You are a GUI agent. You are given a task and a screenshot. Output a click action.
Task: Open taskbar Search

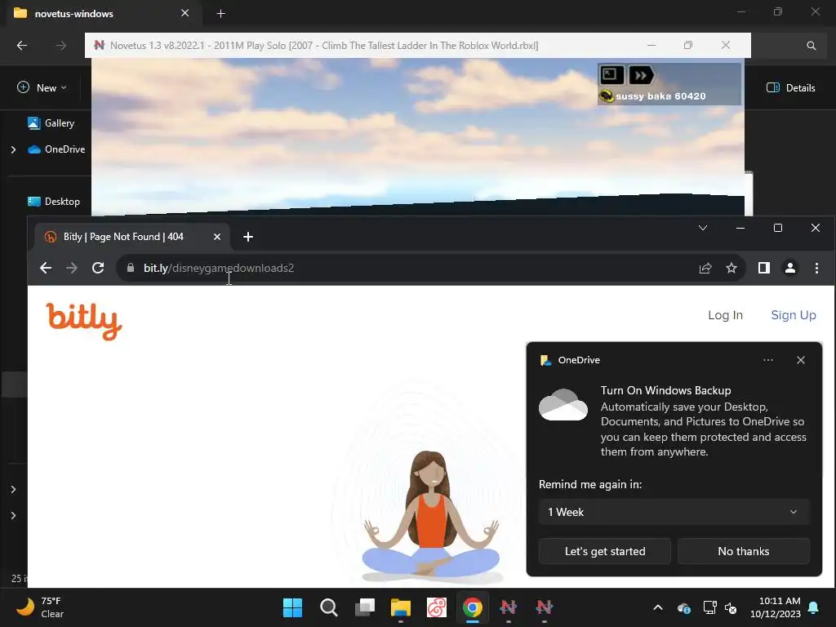click(328, 607)
